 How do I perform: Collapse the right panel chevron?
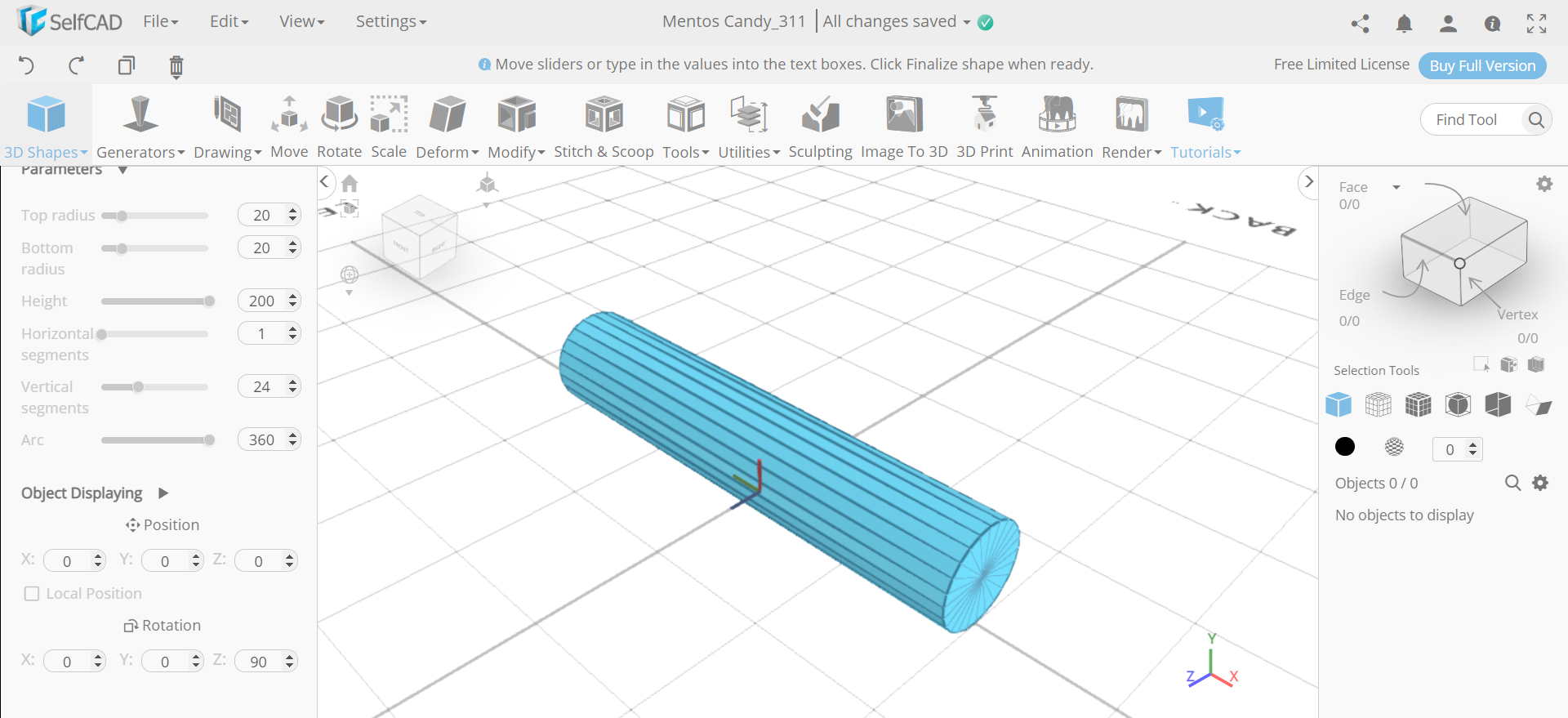pos(1309,181)
